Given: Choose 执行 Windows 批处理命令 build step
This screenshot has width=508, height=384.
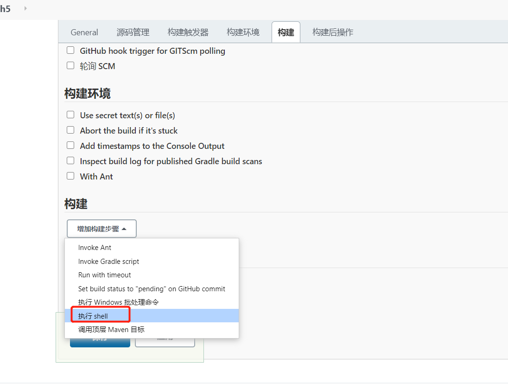Looking at the screenshot, I should 152,302.
